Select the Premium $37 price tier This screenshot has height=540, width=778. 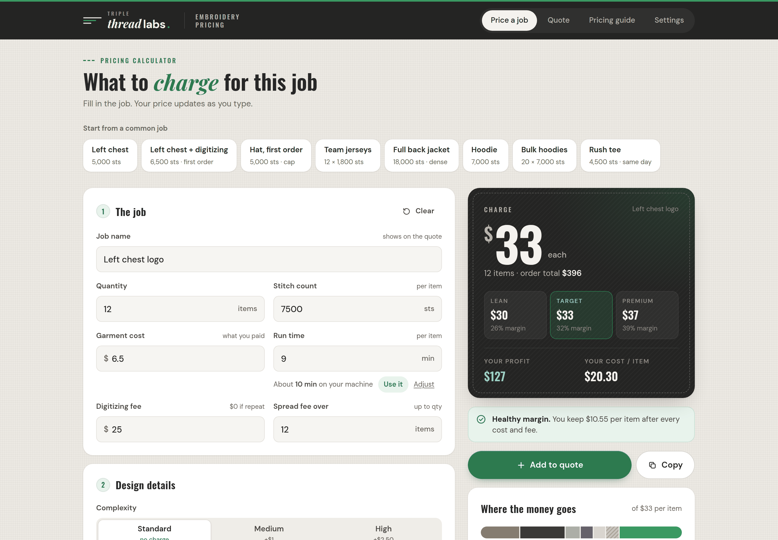tap(647, 315)
